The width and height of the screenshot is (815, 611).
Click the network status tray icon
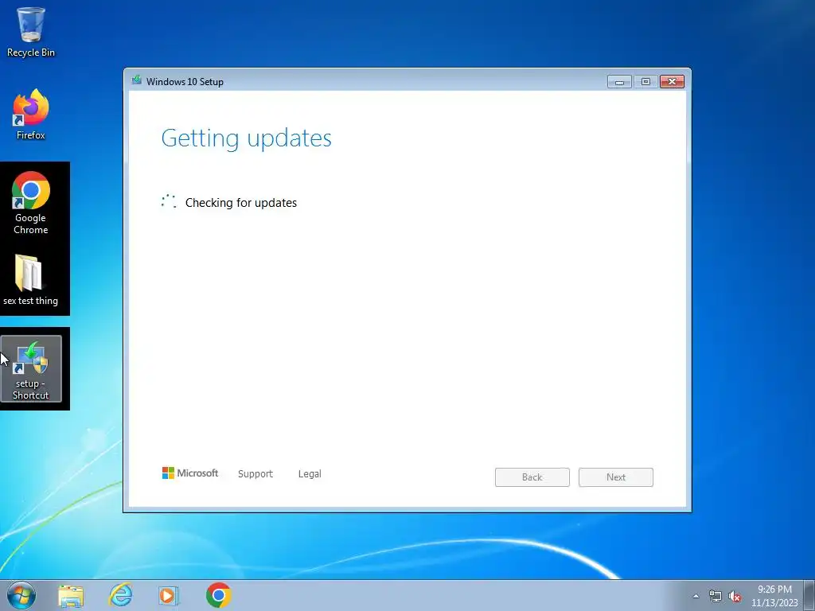tap(716, 597)
